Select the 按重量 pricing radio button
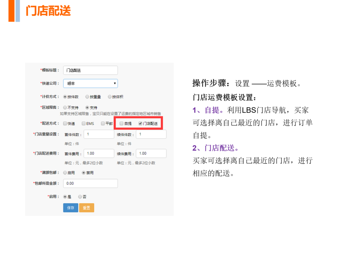This screenshot has width=339, height=254. pos(88,96)
